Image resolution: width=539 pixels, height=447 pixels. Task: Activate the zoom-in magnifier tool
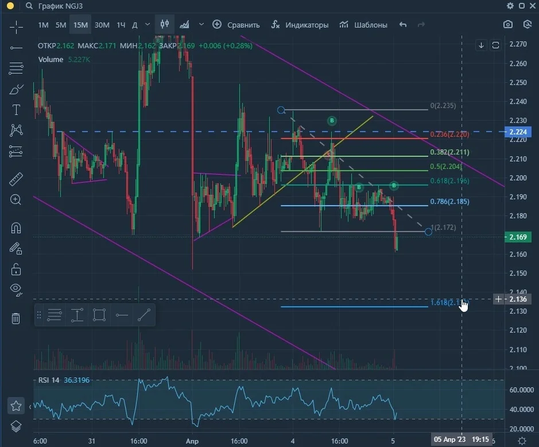(x=16, y=200)
